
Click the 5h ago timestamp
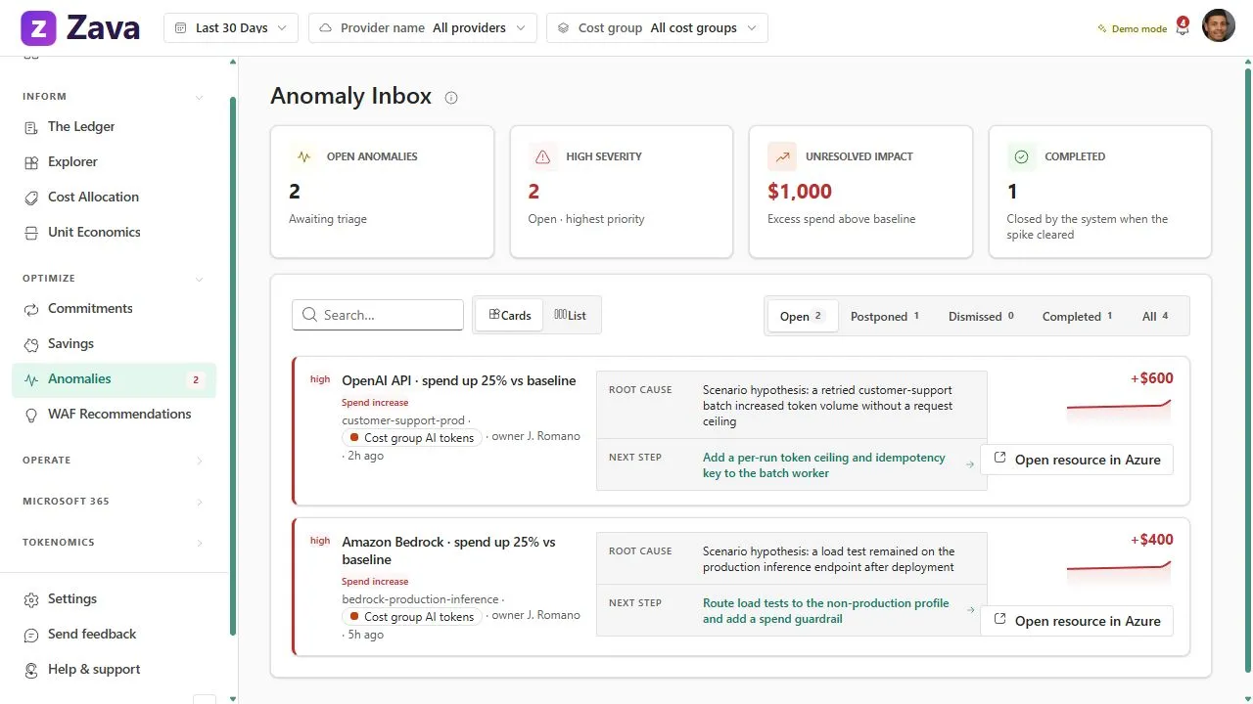point(366,636)
